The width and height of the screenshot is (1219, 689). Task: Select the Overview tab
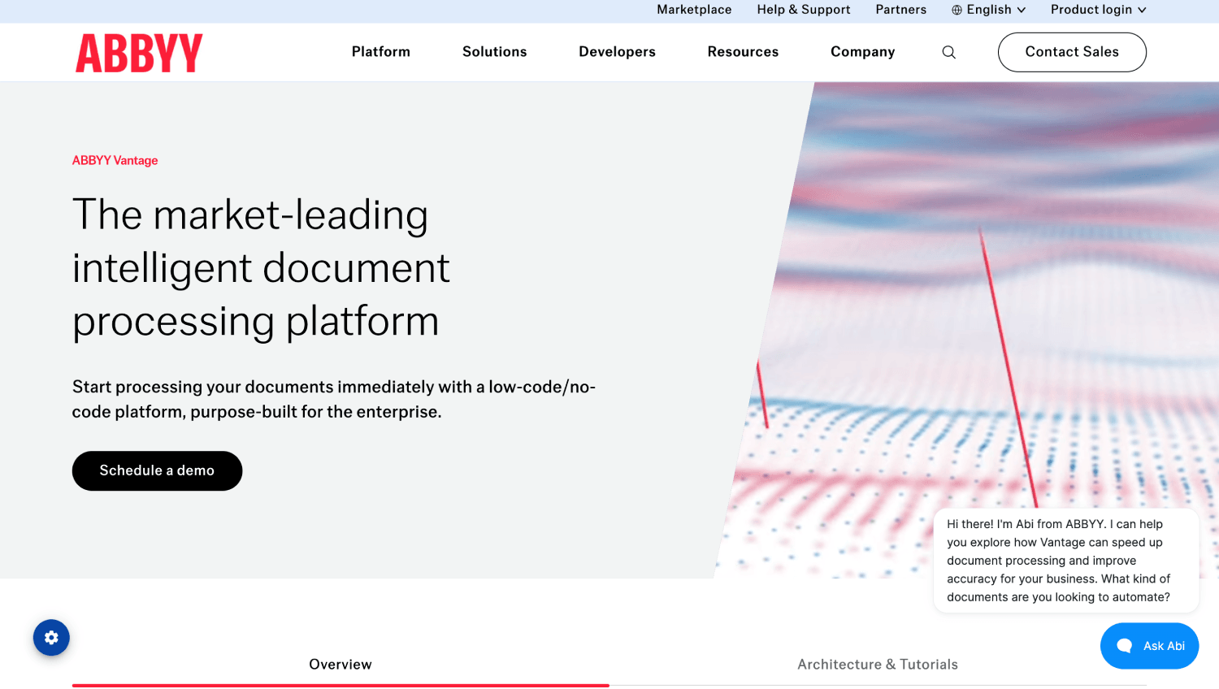click(x=341, y=665)
